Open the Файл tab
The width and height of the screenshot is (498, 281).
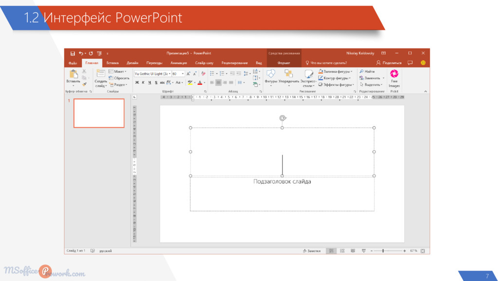point(73,63)
